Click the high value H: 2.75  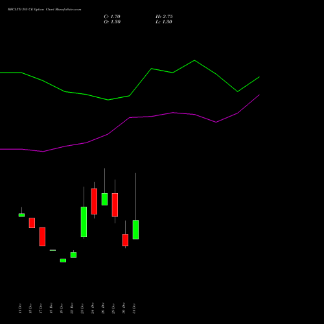(164, 17)
